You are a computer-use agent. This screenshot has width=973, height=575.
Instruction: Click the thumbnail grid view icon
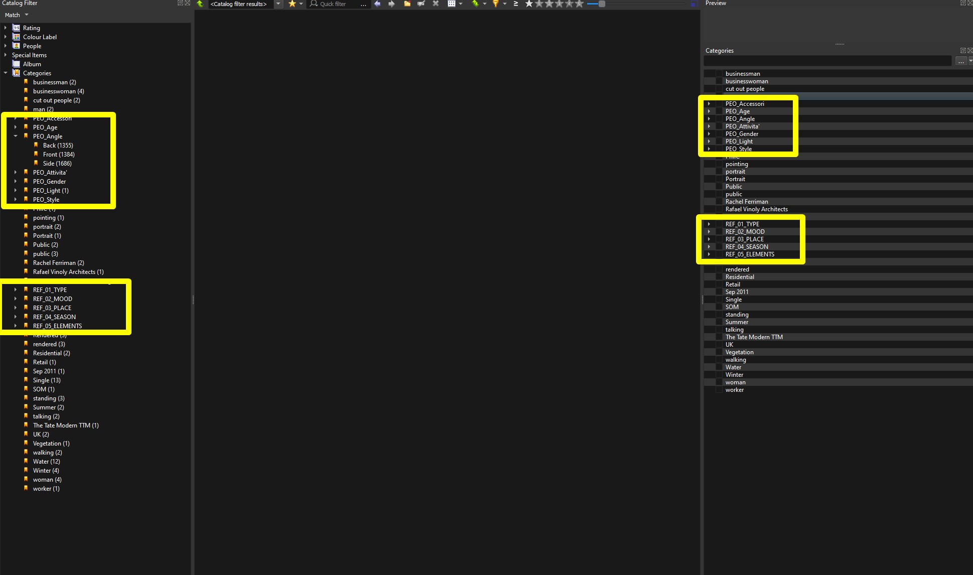click(451, 4)
